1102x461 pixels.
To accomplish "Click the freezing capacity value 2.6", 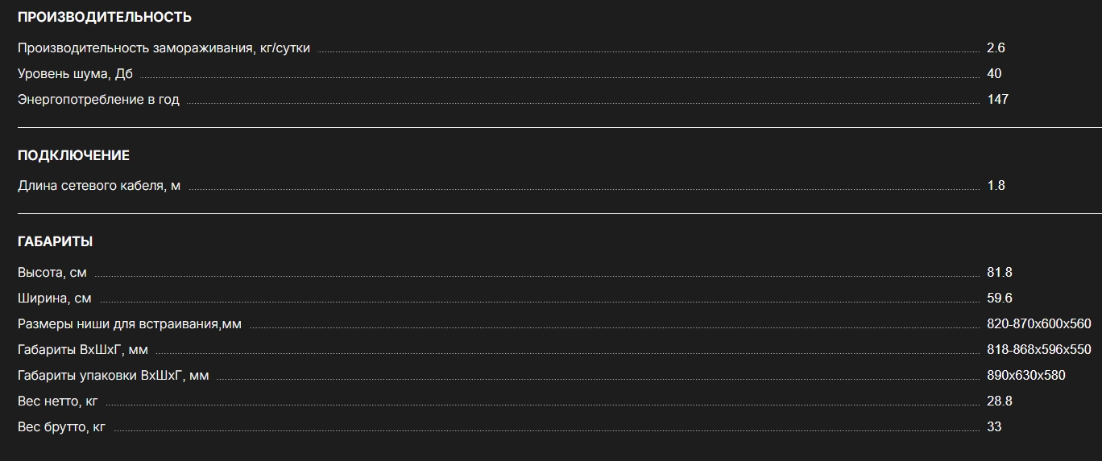I will (996, 48).
